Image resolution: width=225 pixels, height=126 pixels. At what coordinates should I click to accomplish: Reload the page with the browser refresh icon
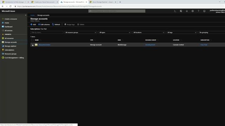coord(11,6)
